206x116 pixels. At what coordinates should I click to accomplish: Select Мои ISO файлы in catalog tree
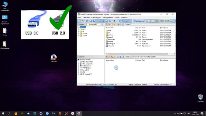88,62
